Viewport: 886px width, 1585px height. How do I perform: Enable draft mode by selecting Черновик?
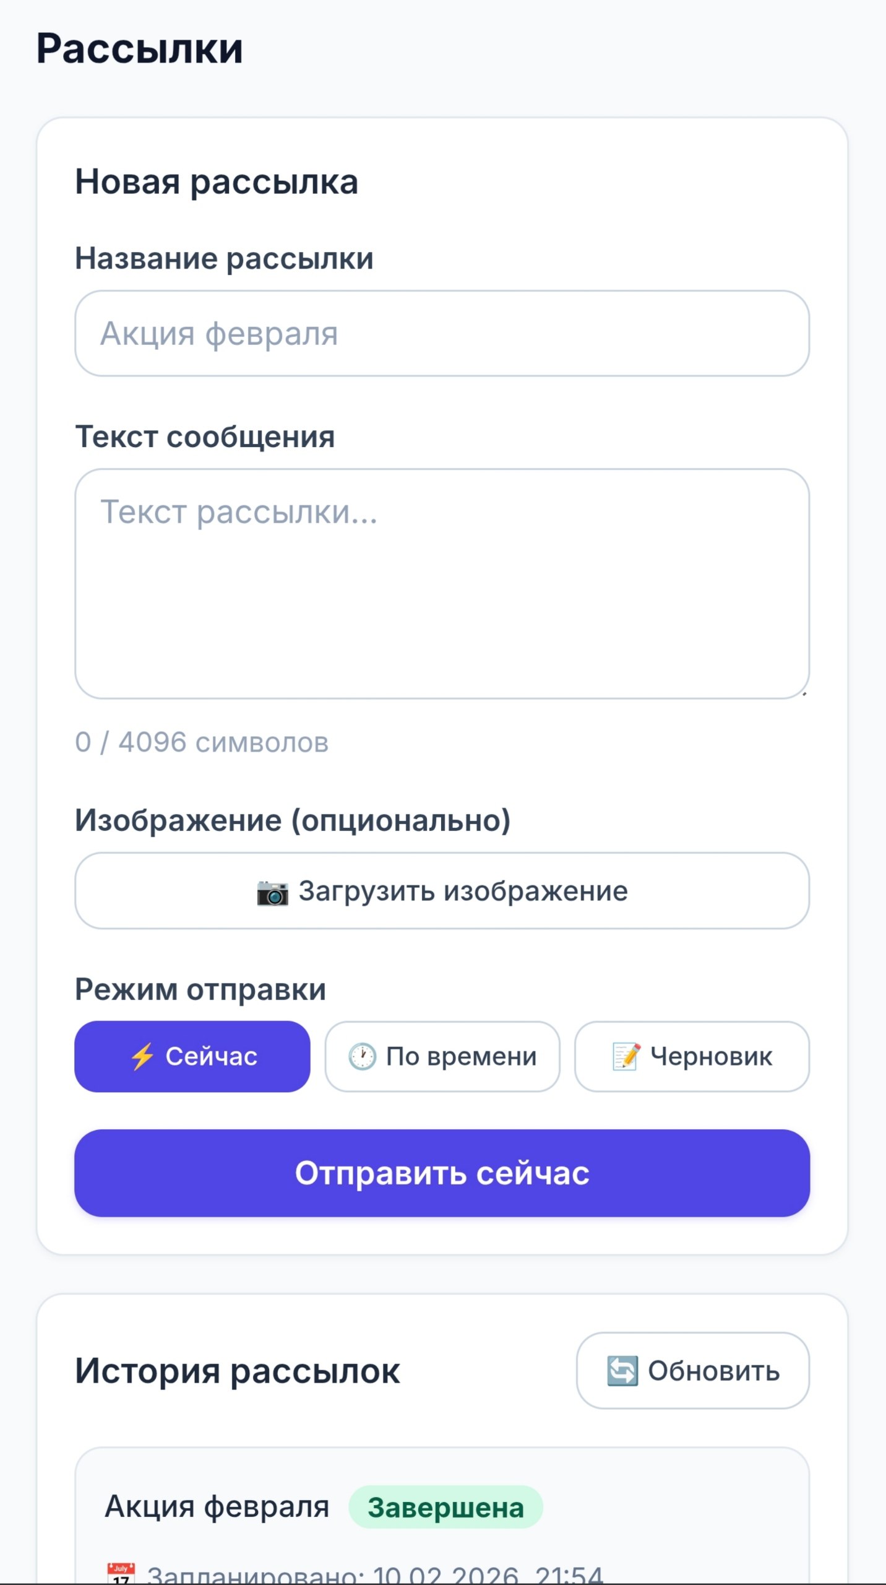pyautogui.click(x=691, y=1057)
